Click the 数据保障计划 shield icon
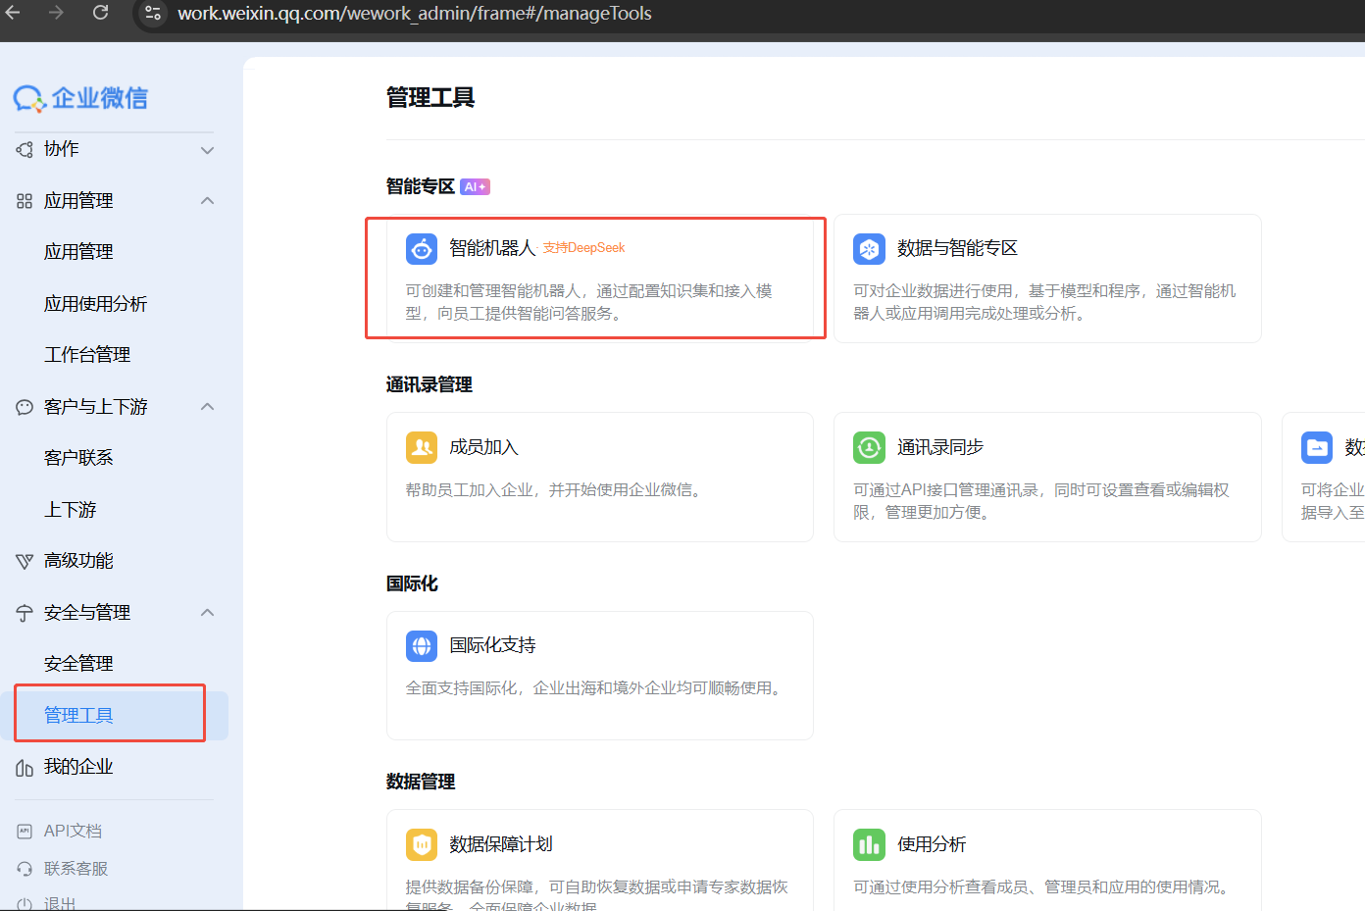This screenshot has width=1365, height=911. click(x=422, y=844)
